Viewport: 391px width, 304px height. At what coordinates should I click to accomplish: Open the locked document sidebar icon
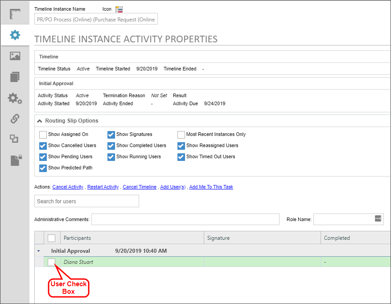point(15,160)
